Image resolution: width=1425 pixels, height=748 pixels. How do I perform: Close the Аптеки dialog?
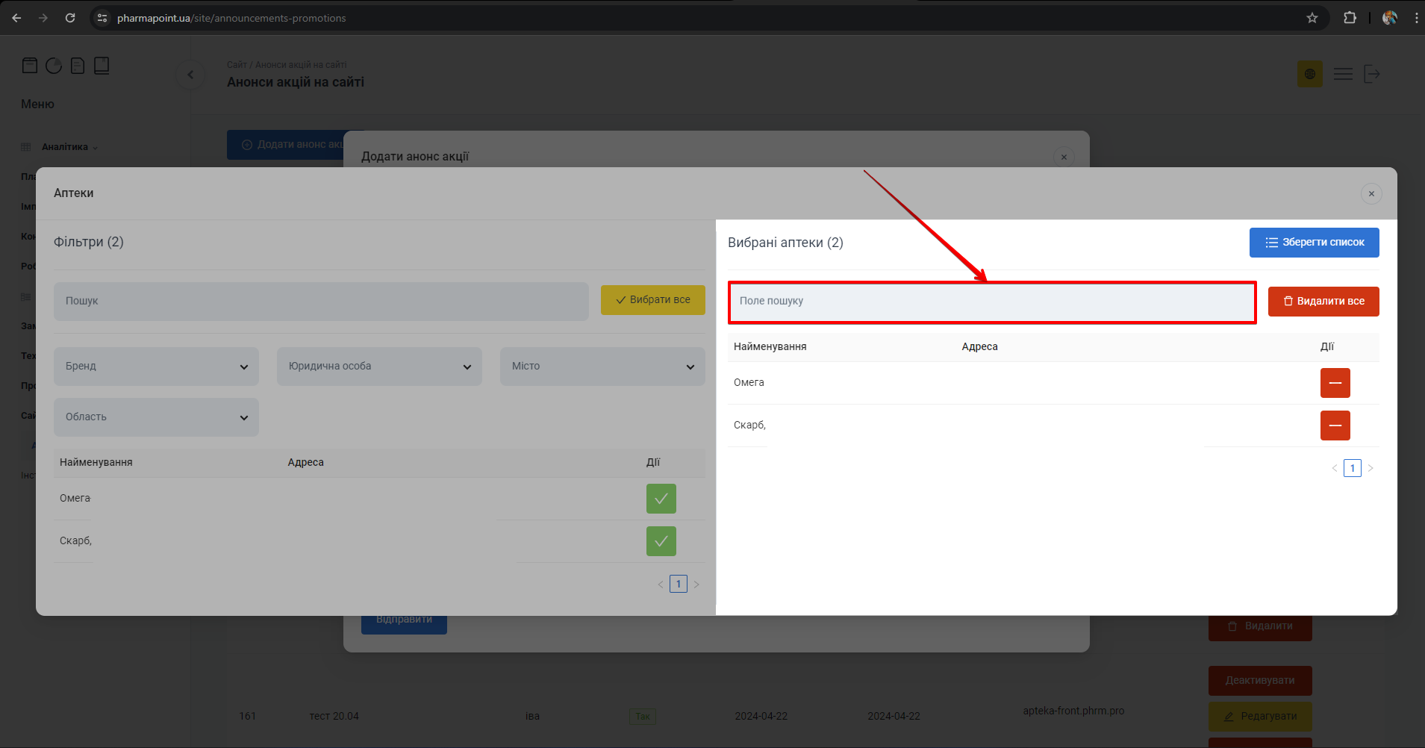click(x=1371, y=194)
